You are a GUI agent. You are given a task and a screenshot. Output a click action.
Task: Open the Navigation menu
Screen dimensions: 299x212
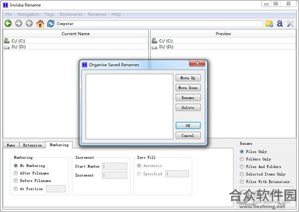[28, 14]
